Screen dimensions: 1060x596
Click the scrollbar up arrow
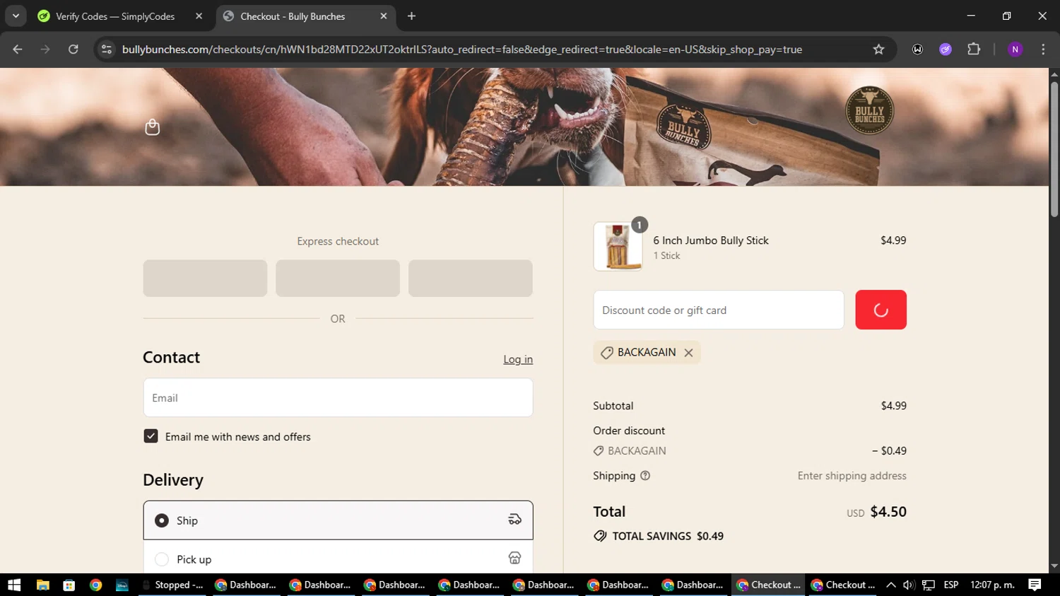pyautogui.click(x=1054, y=74)
